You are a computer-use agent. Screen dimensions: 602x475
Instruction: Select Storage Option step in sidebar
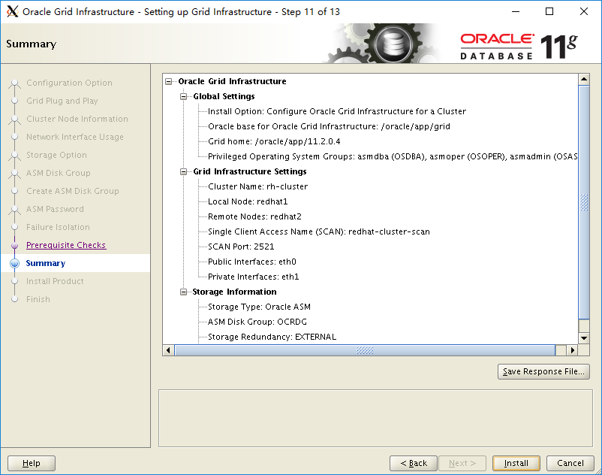coord(56,156)
